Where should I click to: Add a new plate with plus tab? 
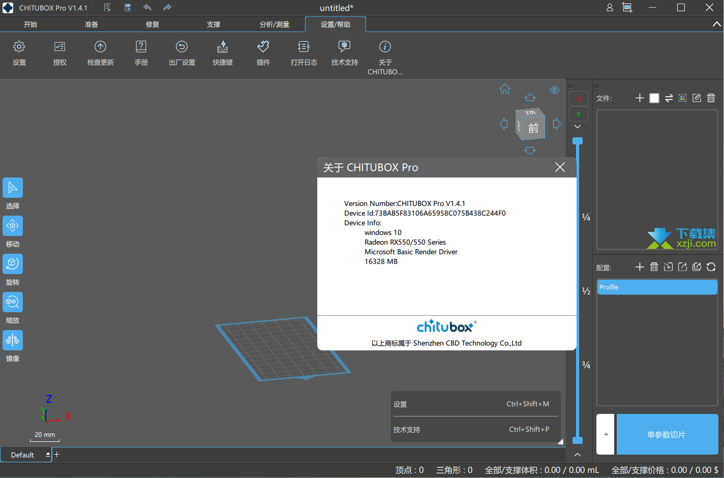[x=56, y=455]
